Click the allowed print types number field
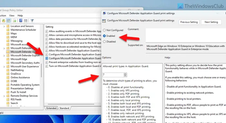 [113, 75]
